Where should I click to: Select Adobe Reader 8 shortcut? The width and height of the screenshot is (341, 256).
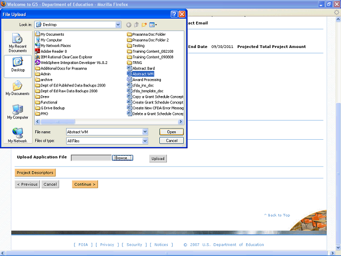pos(51,51)
